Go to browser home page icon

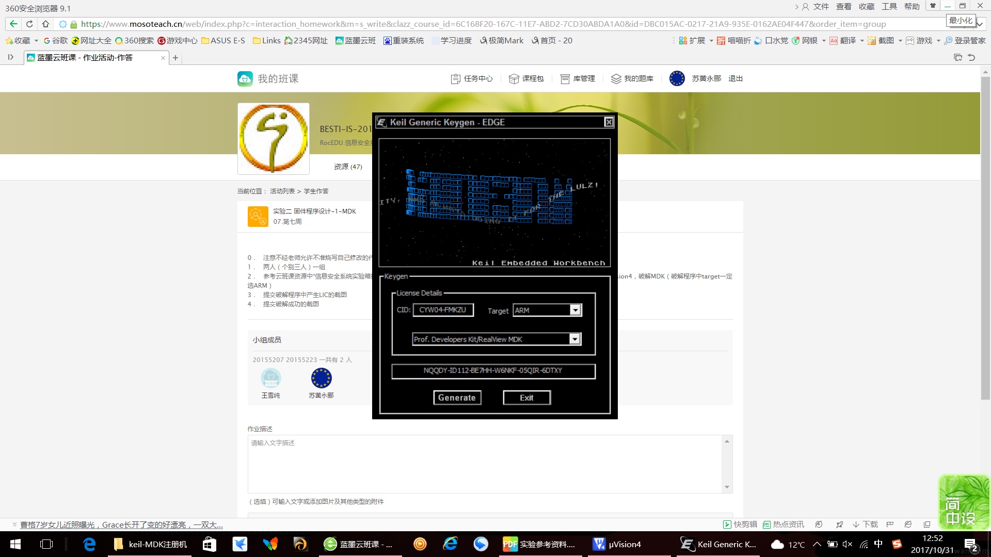(x=45, y=24)
